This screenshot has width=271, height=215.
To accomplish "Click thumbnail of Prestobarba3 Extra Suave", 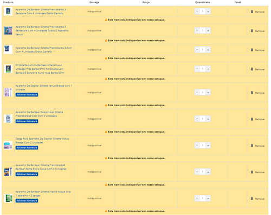I will (x=8, y=172).
